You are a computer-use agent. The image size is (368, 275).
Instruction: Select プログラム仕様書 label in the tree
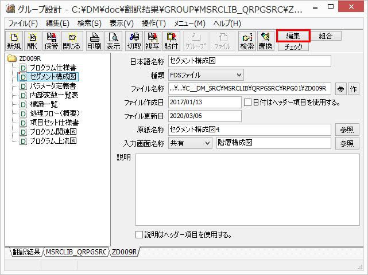[53, 68]
